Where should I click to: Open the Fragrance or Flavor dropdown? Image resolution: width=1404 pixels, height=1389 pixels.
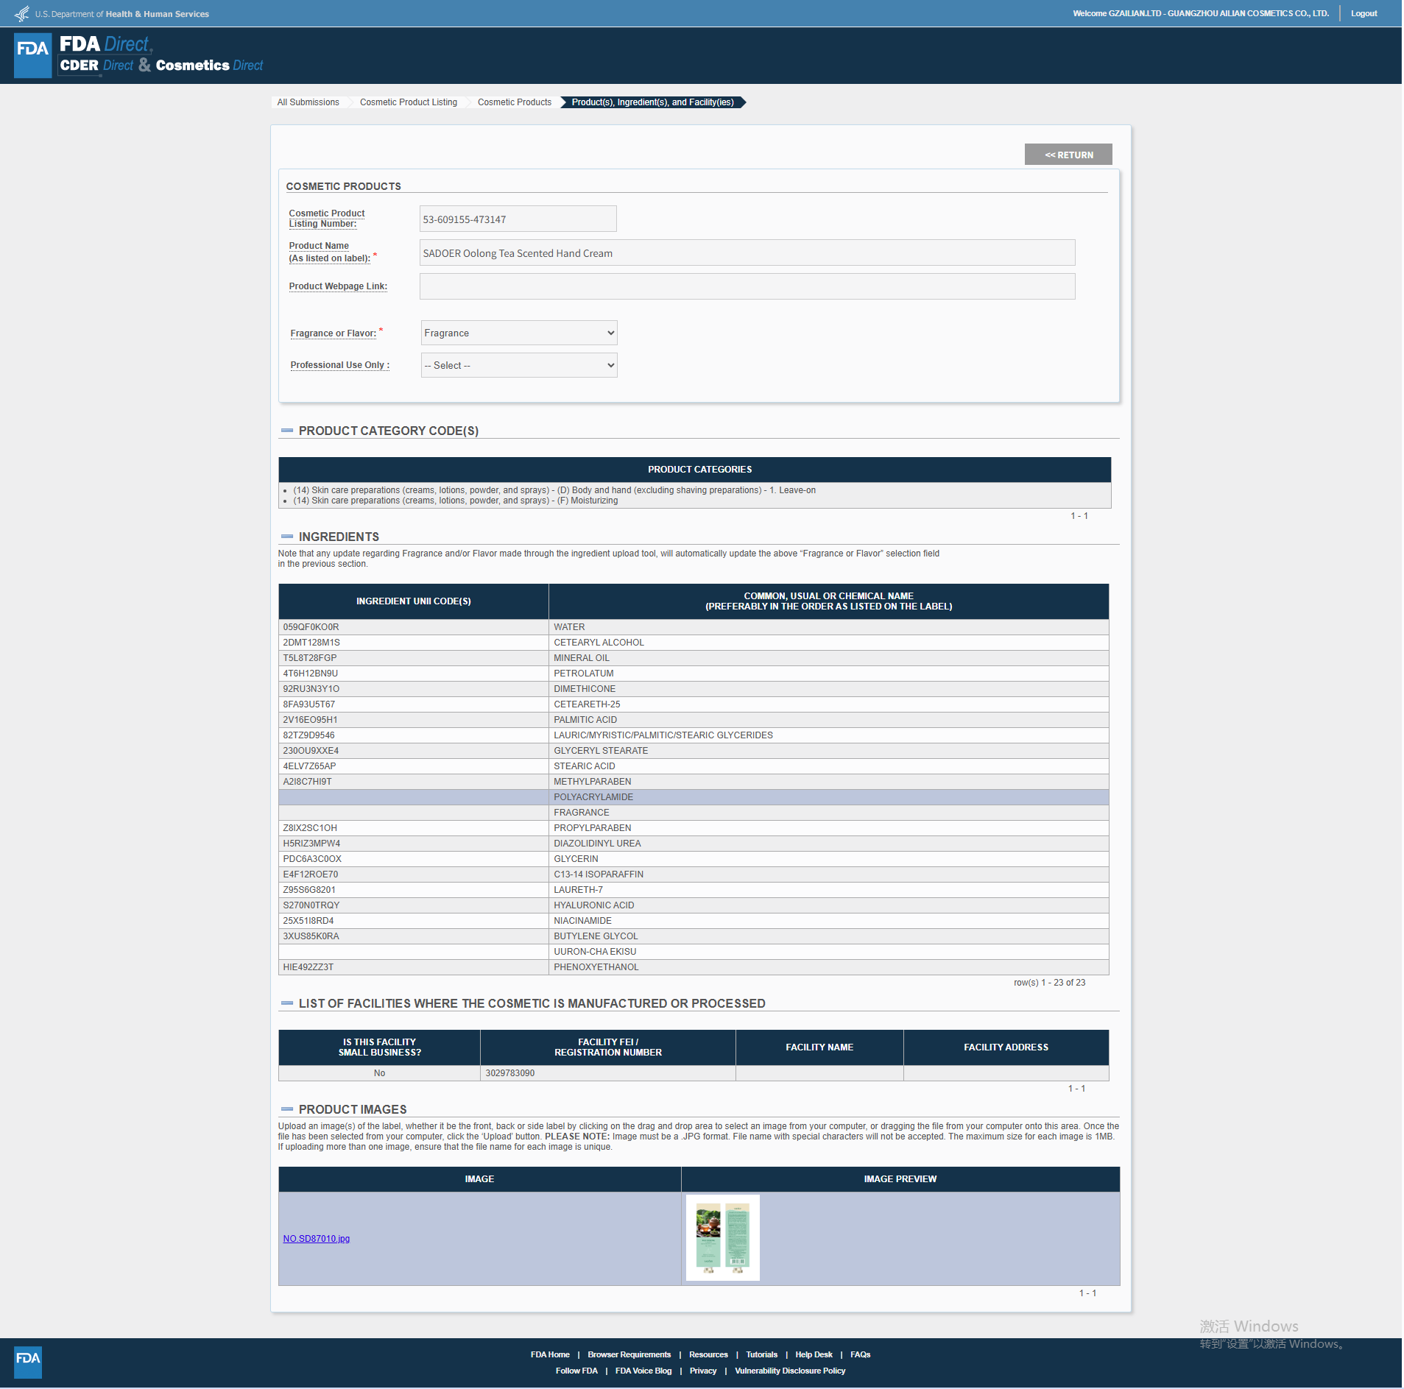[x=518, y=333]
